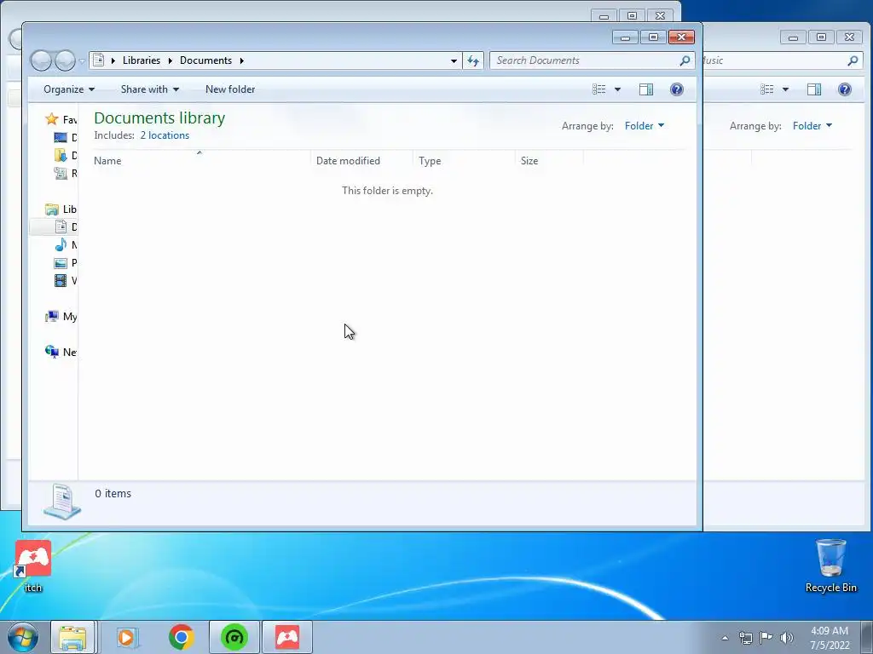Click the Change your view icon in Documents window
873x654 pixels.
click(599, 89)
